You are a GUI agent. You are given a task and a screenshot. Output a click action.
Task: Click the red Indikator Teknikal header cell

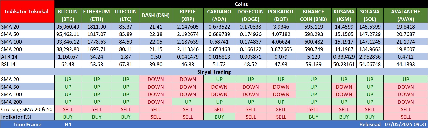pyautogui.click(x=27, y=11)
